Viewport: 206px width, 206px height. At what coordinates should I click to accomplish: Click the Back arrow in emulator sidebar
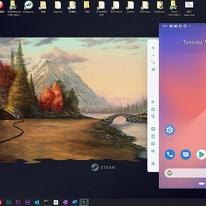point(153,102)
